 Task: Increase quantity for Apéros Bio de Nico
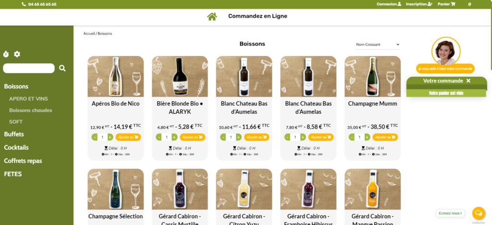point(110,137)
